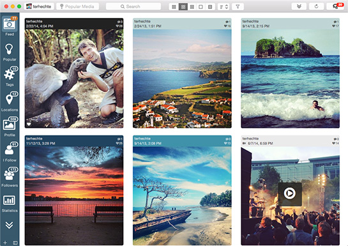Refresh the feed with reload button
Image resolution: width=348 pixels, height=246 pixels.
click(316, 6)
